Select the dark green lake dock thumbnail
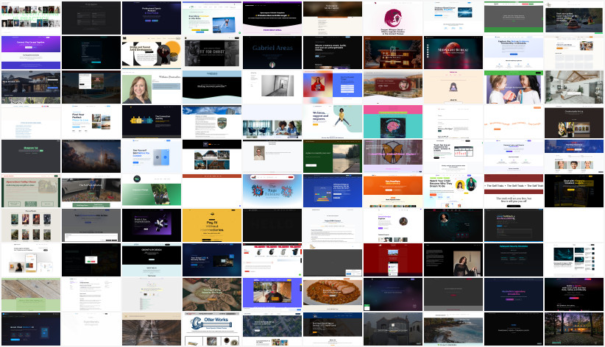This screenshot has width=605, height=347. click(333, 156)
